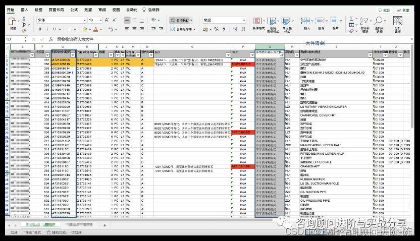Click the 批注 (Comments) button
The width and height of the screenshot is (420, 241).
(384, 10)
